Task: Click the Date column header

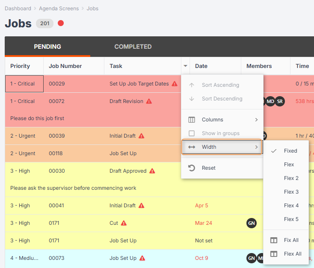Action: point(216,66)
